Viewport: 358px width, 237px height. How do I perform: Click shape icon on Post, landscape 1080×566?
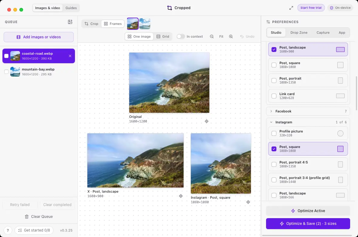pyautogui.click(x=340, y=195)
